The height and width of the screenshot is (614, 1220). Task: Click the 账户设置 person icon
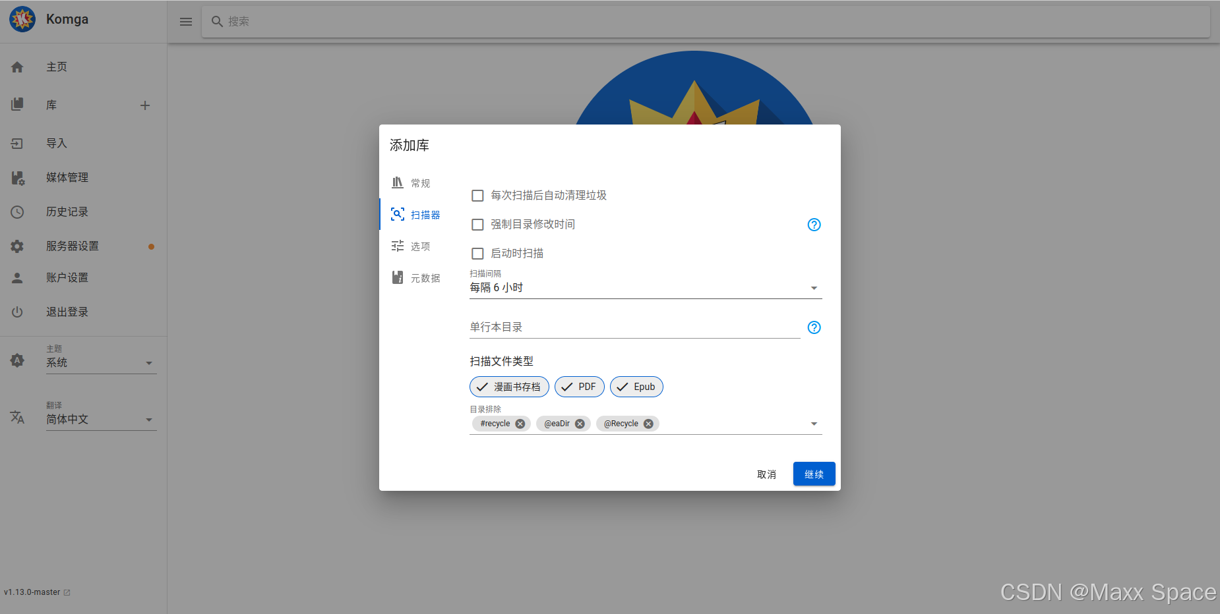pos(17,278)
